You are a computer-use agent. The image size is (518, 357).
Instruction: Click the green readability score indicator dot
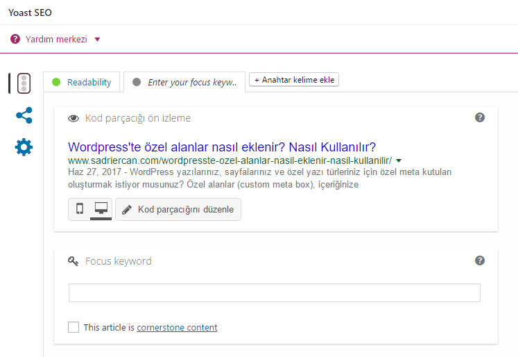click(56, 82)
